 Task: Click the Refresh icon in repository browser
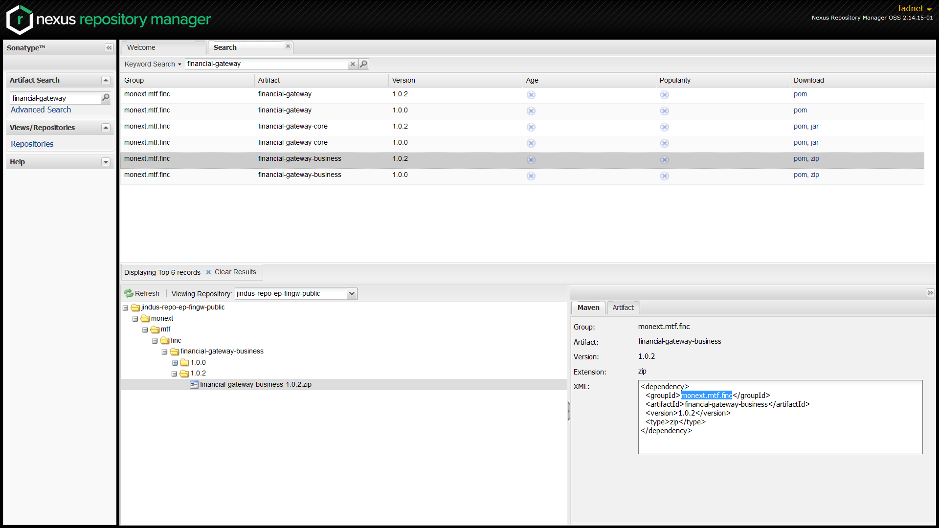pos(129,293)
